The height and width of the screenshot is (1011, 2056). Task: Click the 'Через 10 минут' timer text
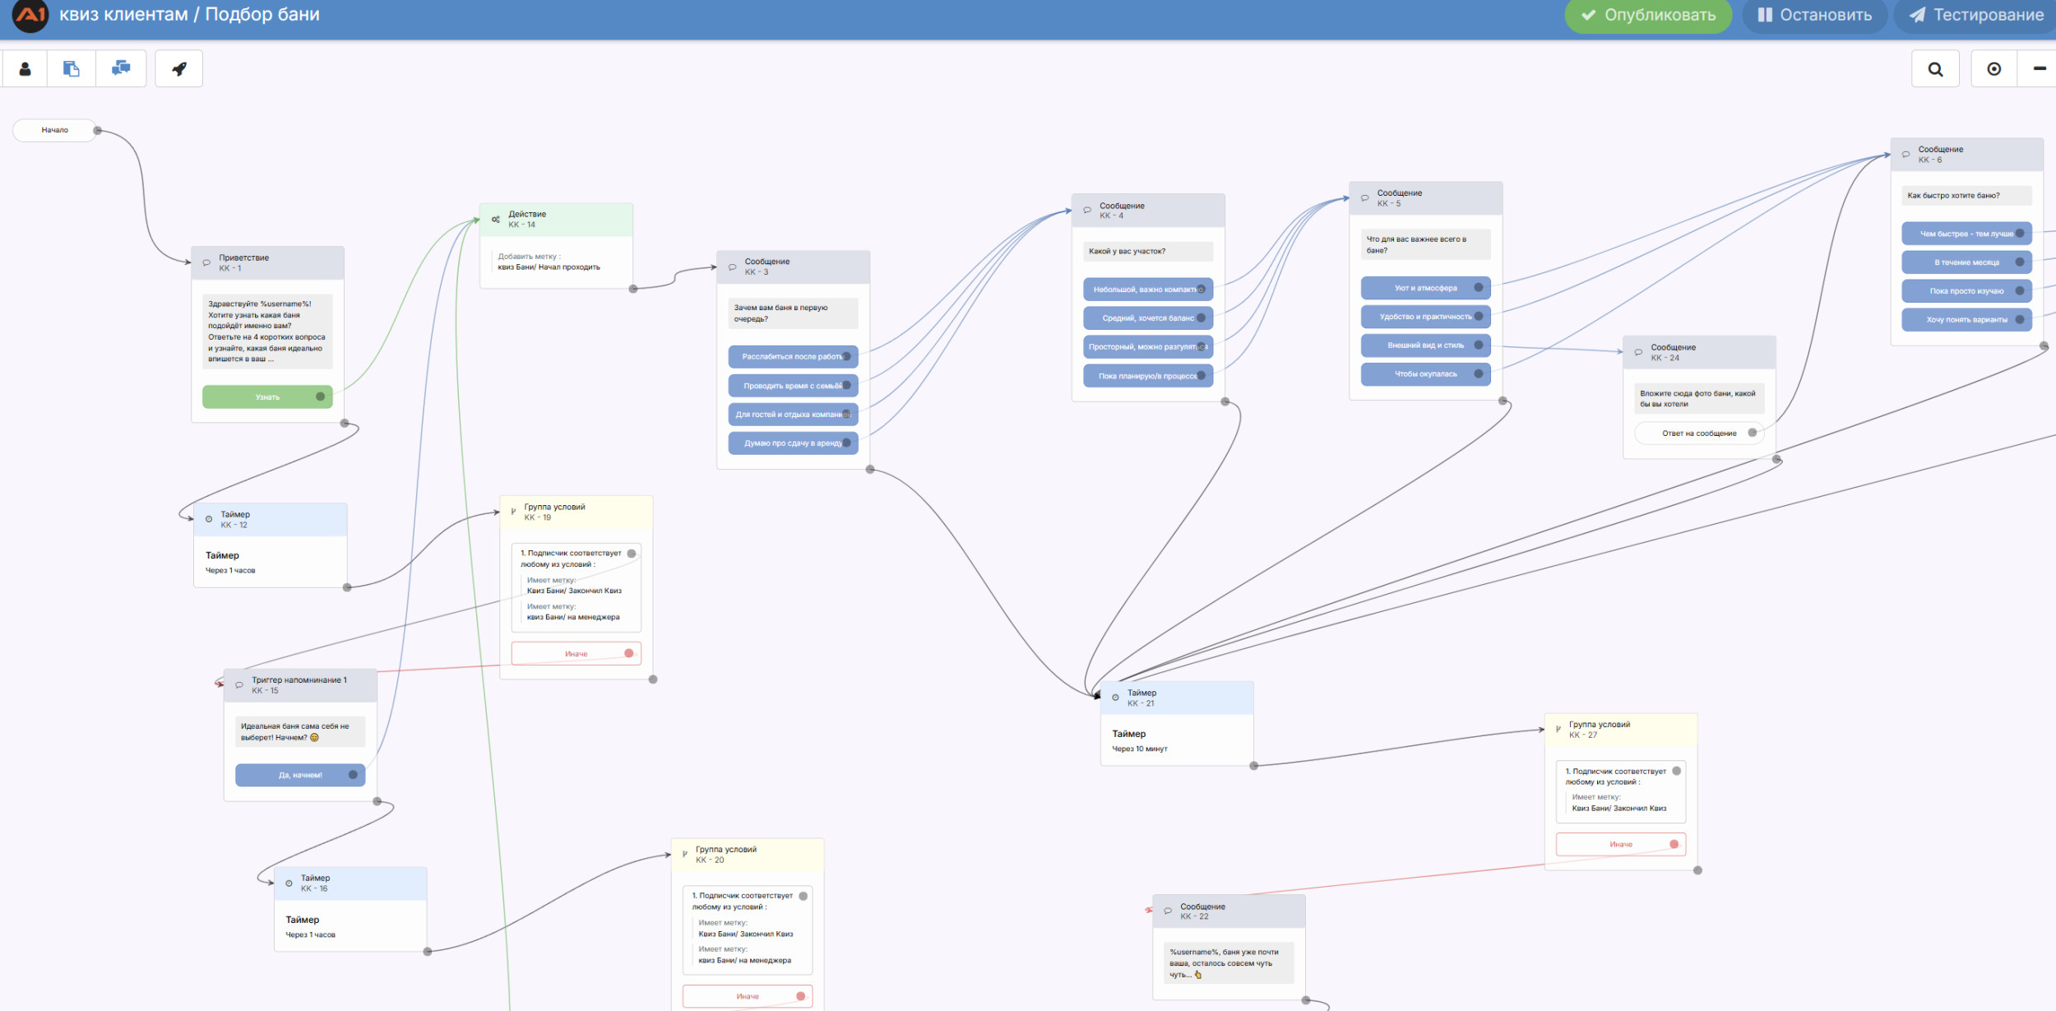tap(1139, 749)
